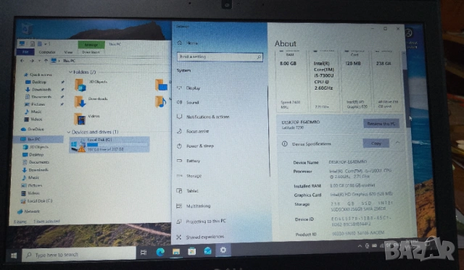The image size is (464, 270).
Task: Go to Settings Home
Action: 191,43
